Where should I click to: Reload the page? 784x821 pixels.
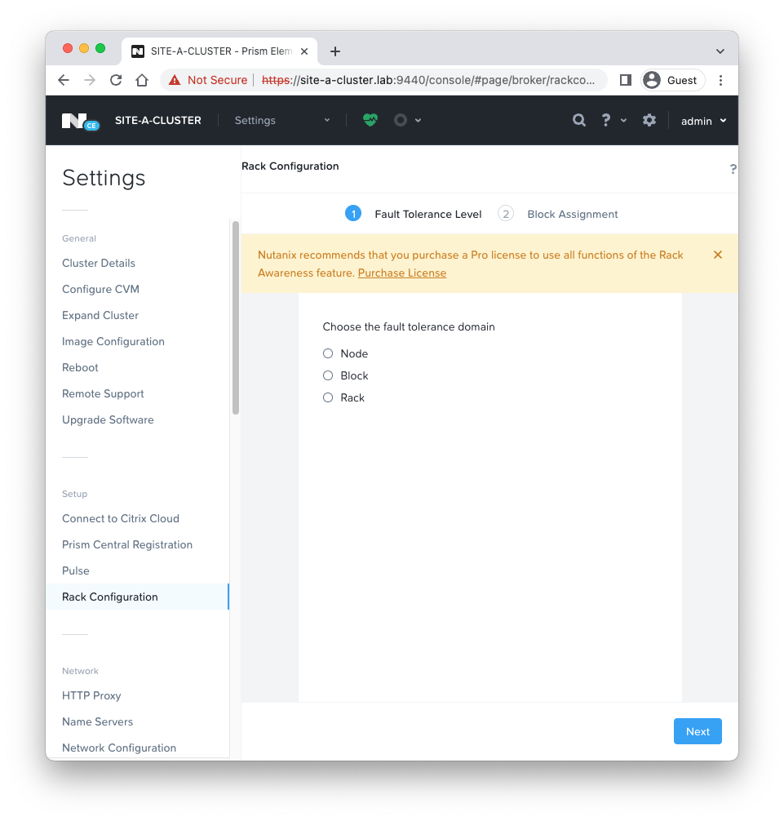(x=116, y=80)
